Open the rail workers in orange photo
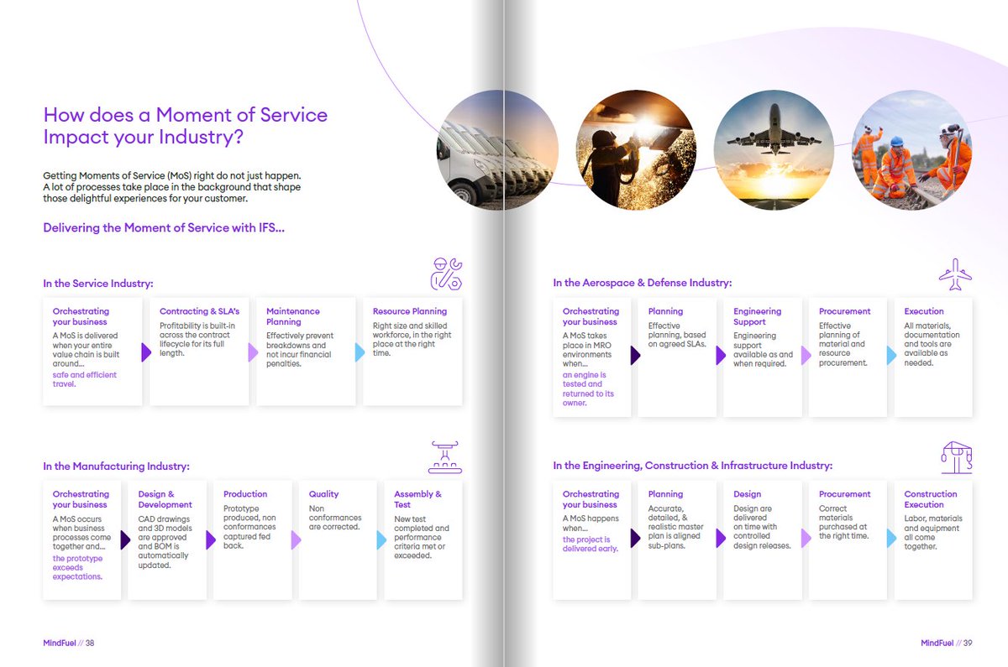 point(911,149)
